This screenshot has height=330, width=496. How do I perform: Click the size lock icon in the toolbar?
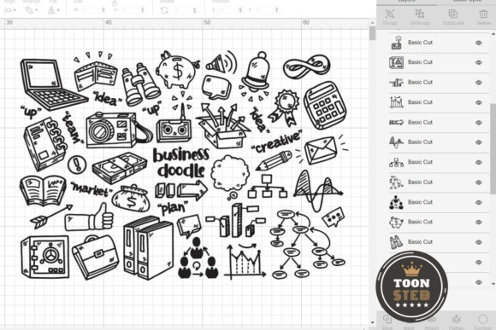click(115, 3)
